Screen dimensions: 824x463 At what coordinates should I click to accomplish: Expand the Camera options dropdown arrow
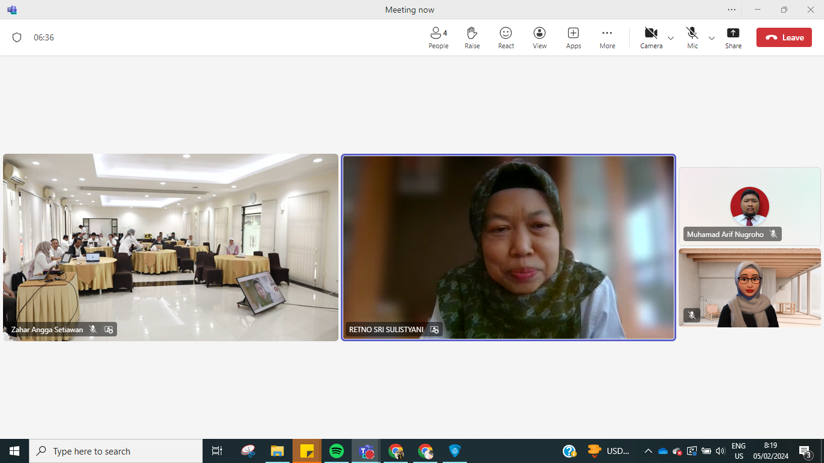(x=671, y=38)
